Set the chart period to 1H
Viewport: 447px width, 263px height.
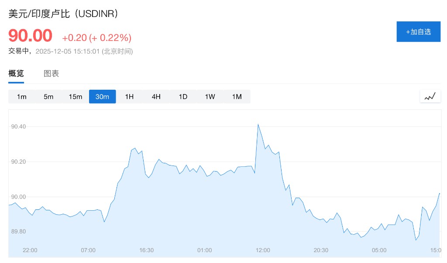point(129,97)
